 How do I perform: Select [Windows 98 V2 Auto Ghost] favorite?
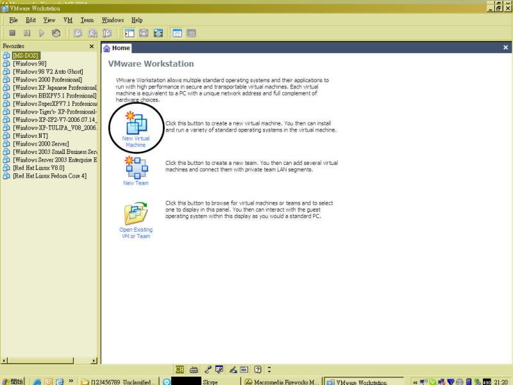(x=47, y=72)
